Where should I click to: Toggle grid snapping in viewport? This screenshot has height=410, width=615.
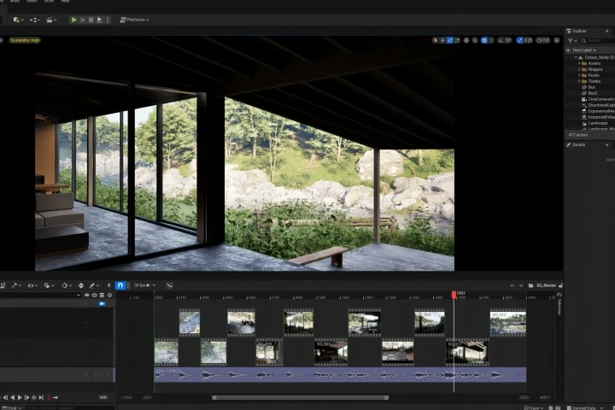pos(484,40)
